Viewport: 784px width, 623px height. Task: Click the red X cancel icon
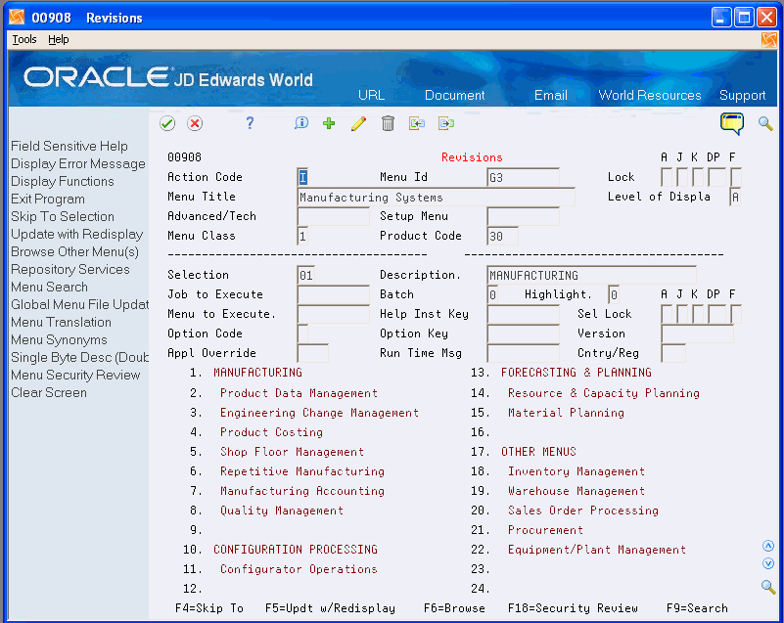[x=195, y=123]
